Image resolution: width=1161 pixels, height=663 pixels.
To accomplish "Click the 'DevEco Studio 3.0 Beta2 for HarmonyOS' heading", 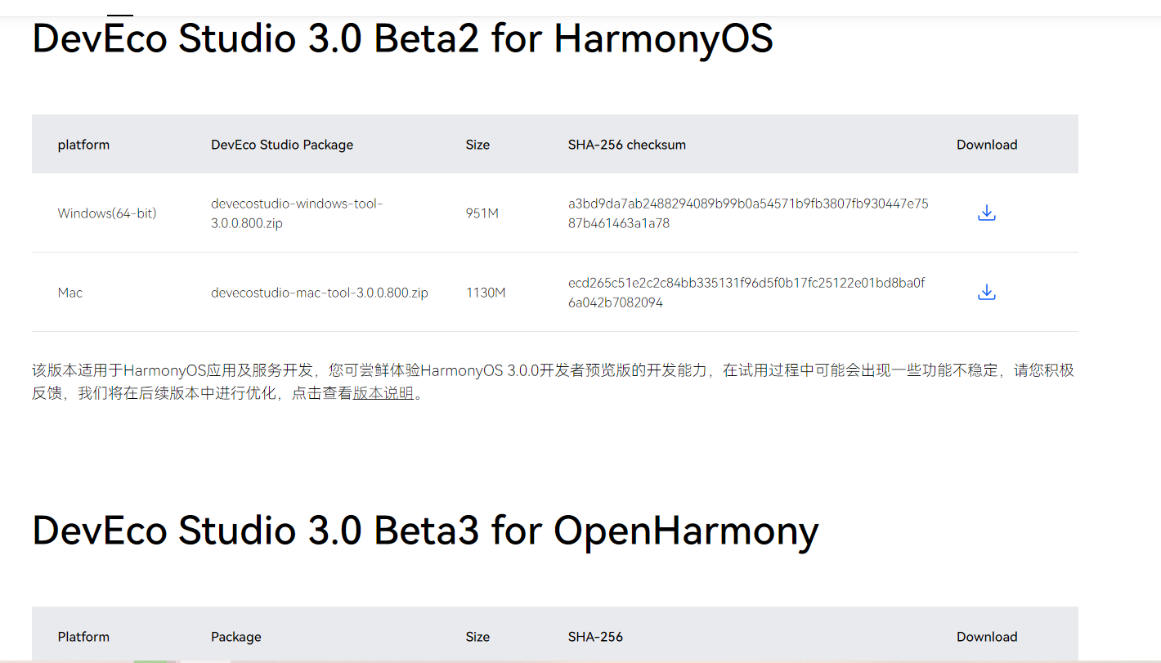I will (x=402, y=38).
